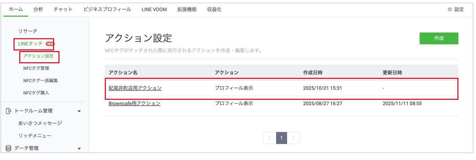Image resolution: width=476 pixels, height=160 pixels.
Task: Go to the next page arrow
Action: click(293, 138)
